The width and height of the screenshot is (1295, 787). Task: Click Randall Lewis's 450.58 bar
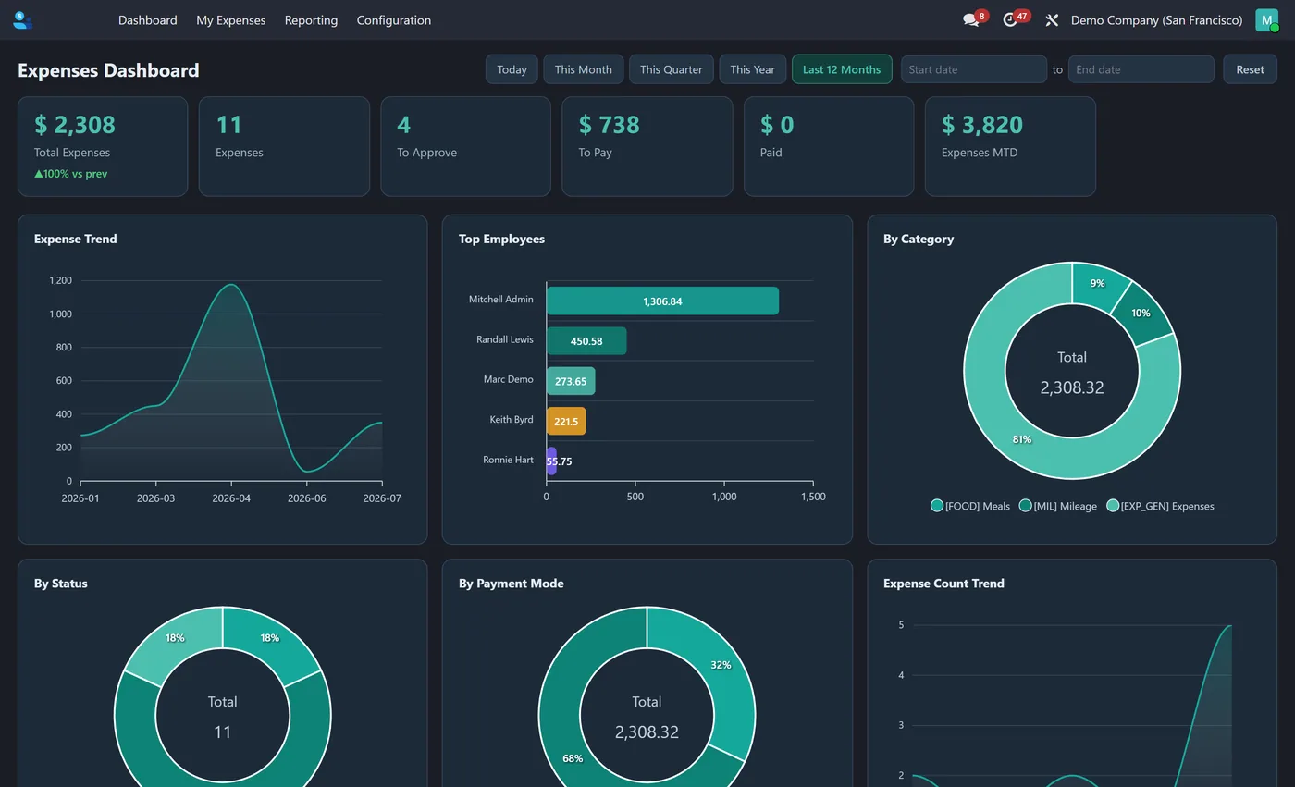[x=586, y=340]
